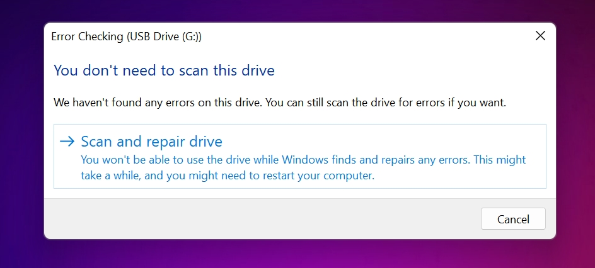This screenshot has width=595, height=268.
Task: Click the "USB Drive (G:)" part of the title
Action: coord(164,36)
